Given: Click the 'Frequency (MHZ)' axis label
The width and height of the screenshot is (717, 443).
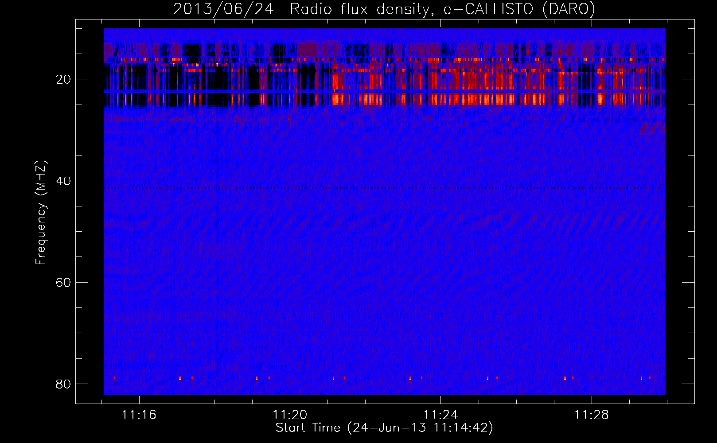Looking at the screenshot, I should click(41, 213).
